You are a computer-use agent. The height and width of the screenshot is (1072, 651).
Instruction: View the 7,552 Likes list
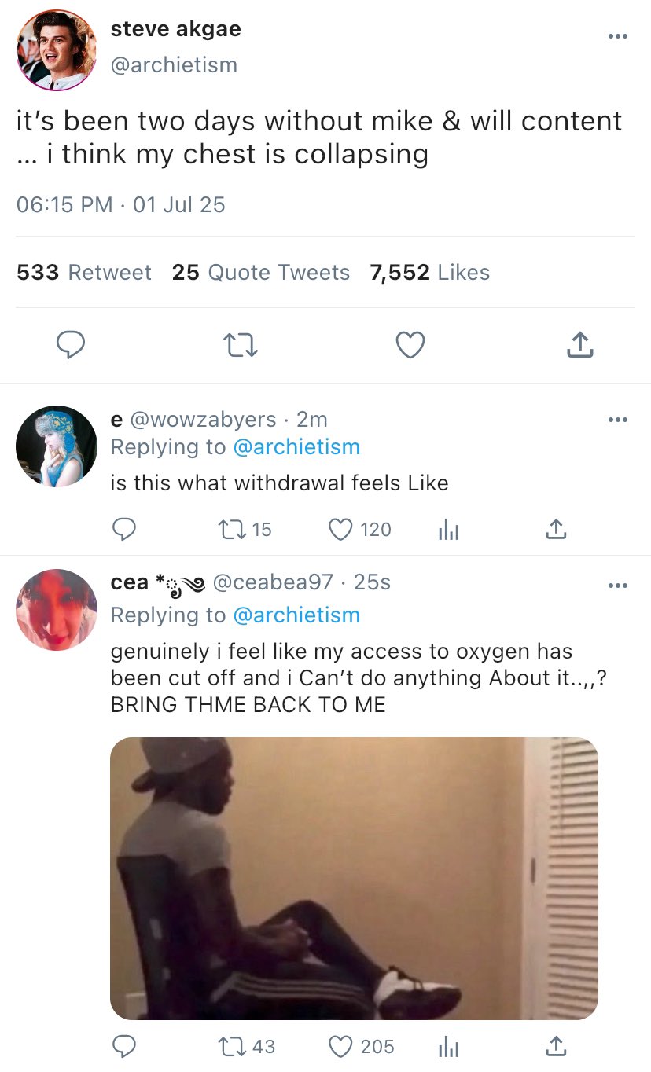(430, 273)
